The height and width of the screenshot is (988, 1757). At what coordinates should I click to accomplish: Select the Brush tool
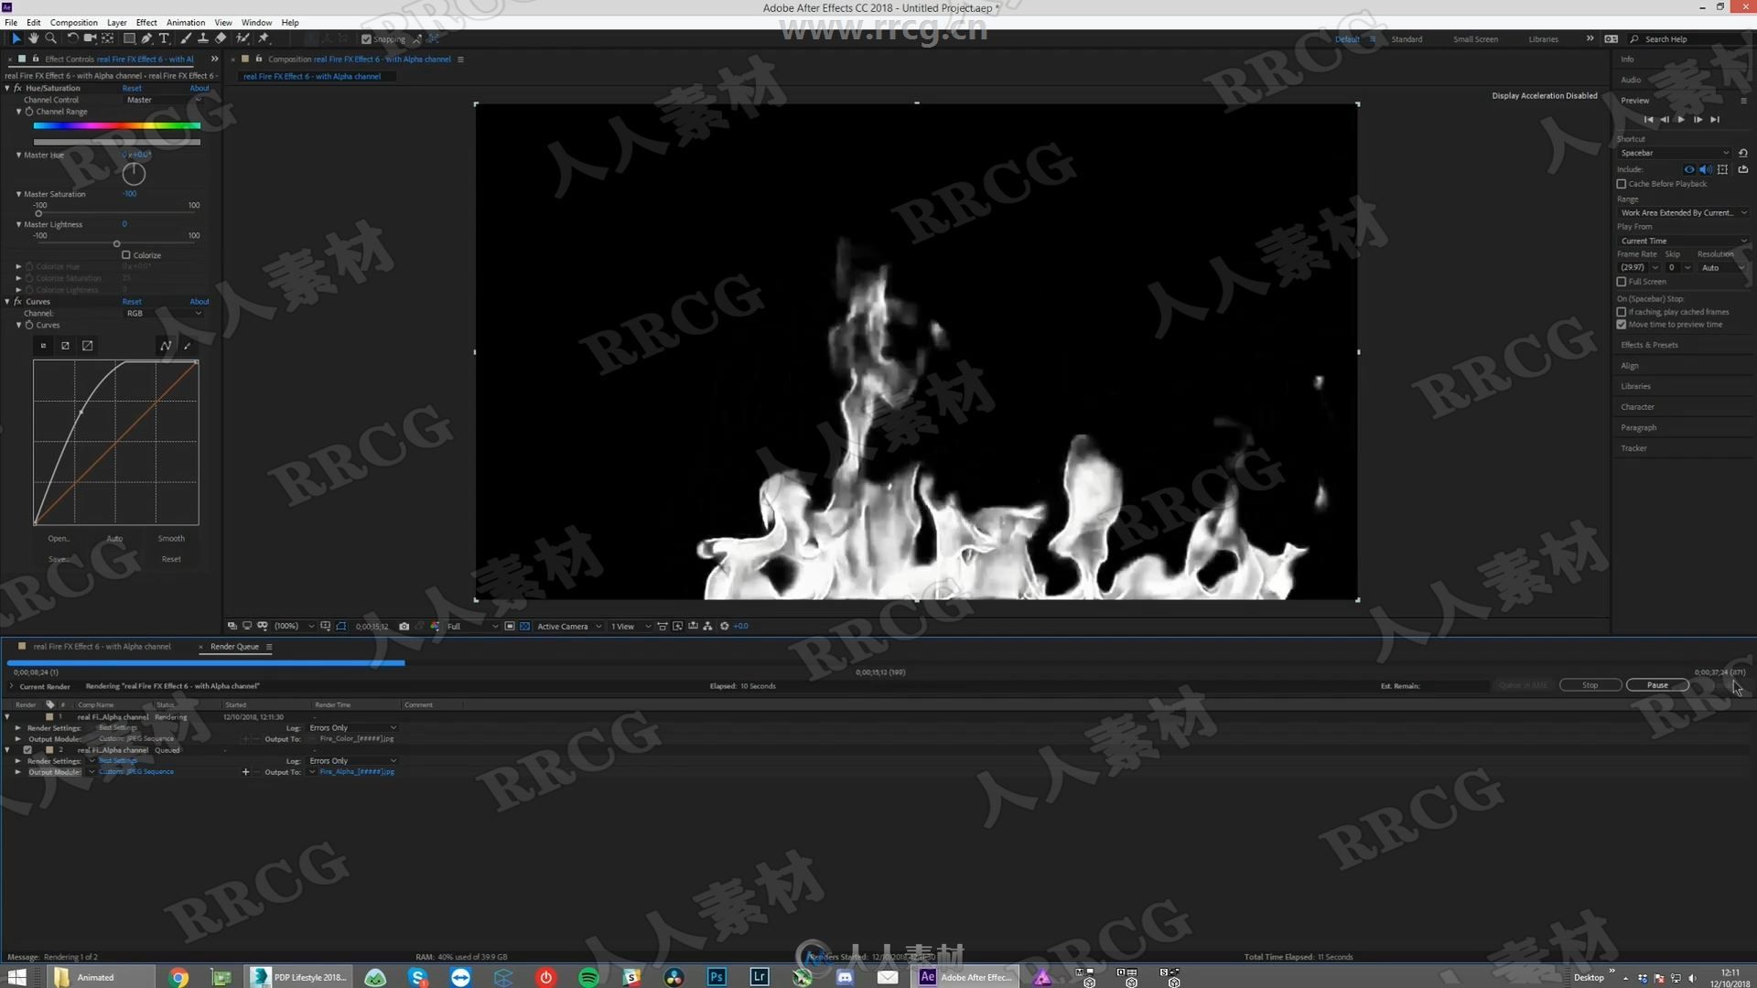coord(186,38)
